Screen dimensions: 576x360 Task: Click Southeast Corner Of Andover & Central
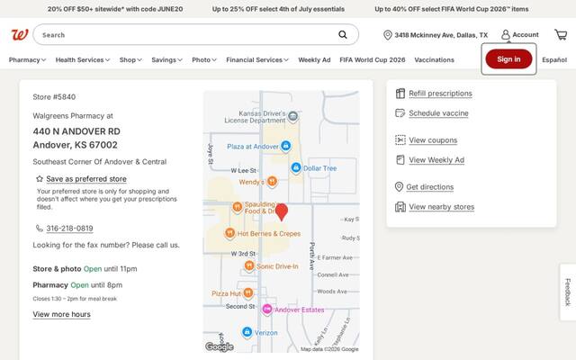coord(100,162)
